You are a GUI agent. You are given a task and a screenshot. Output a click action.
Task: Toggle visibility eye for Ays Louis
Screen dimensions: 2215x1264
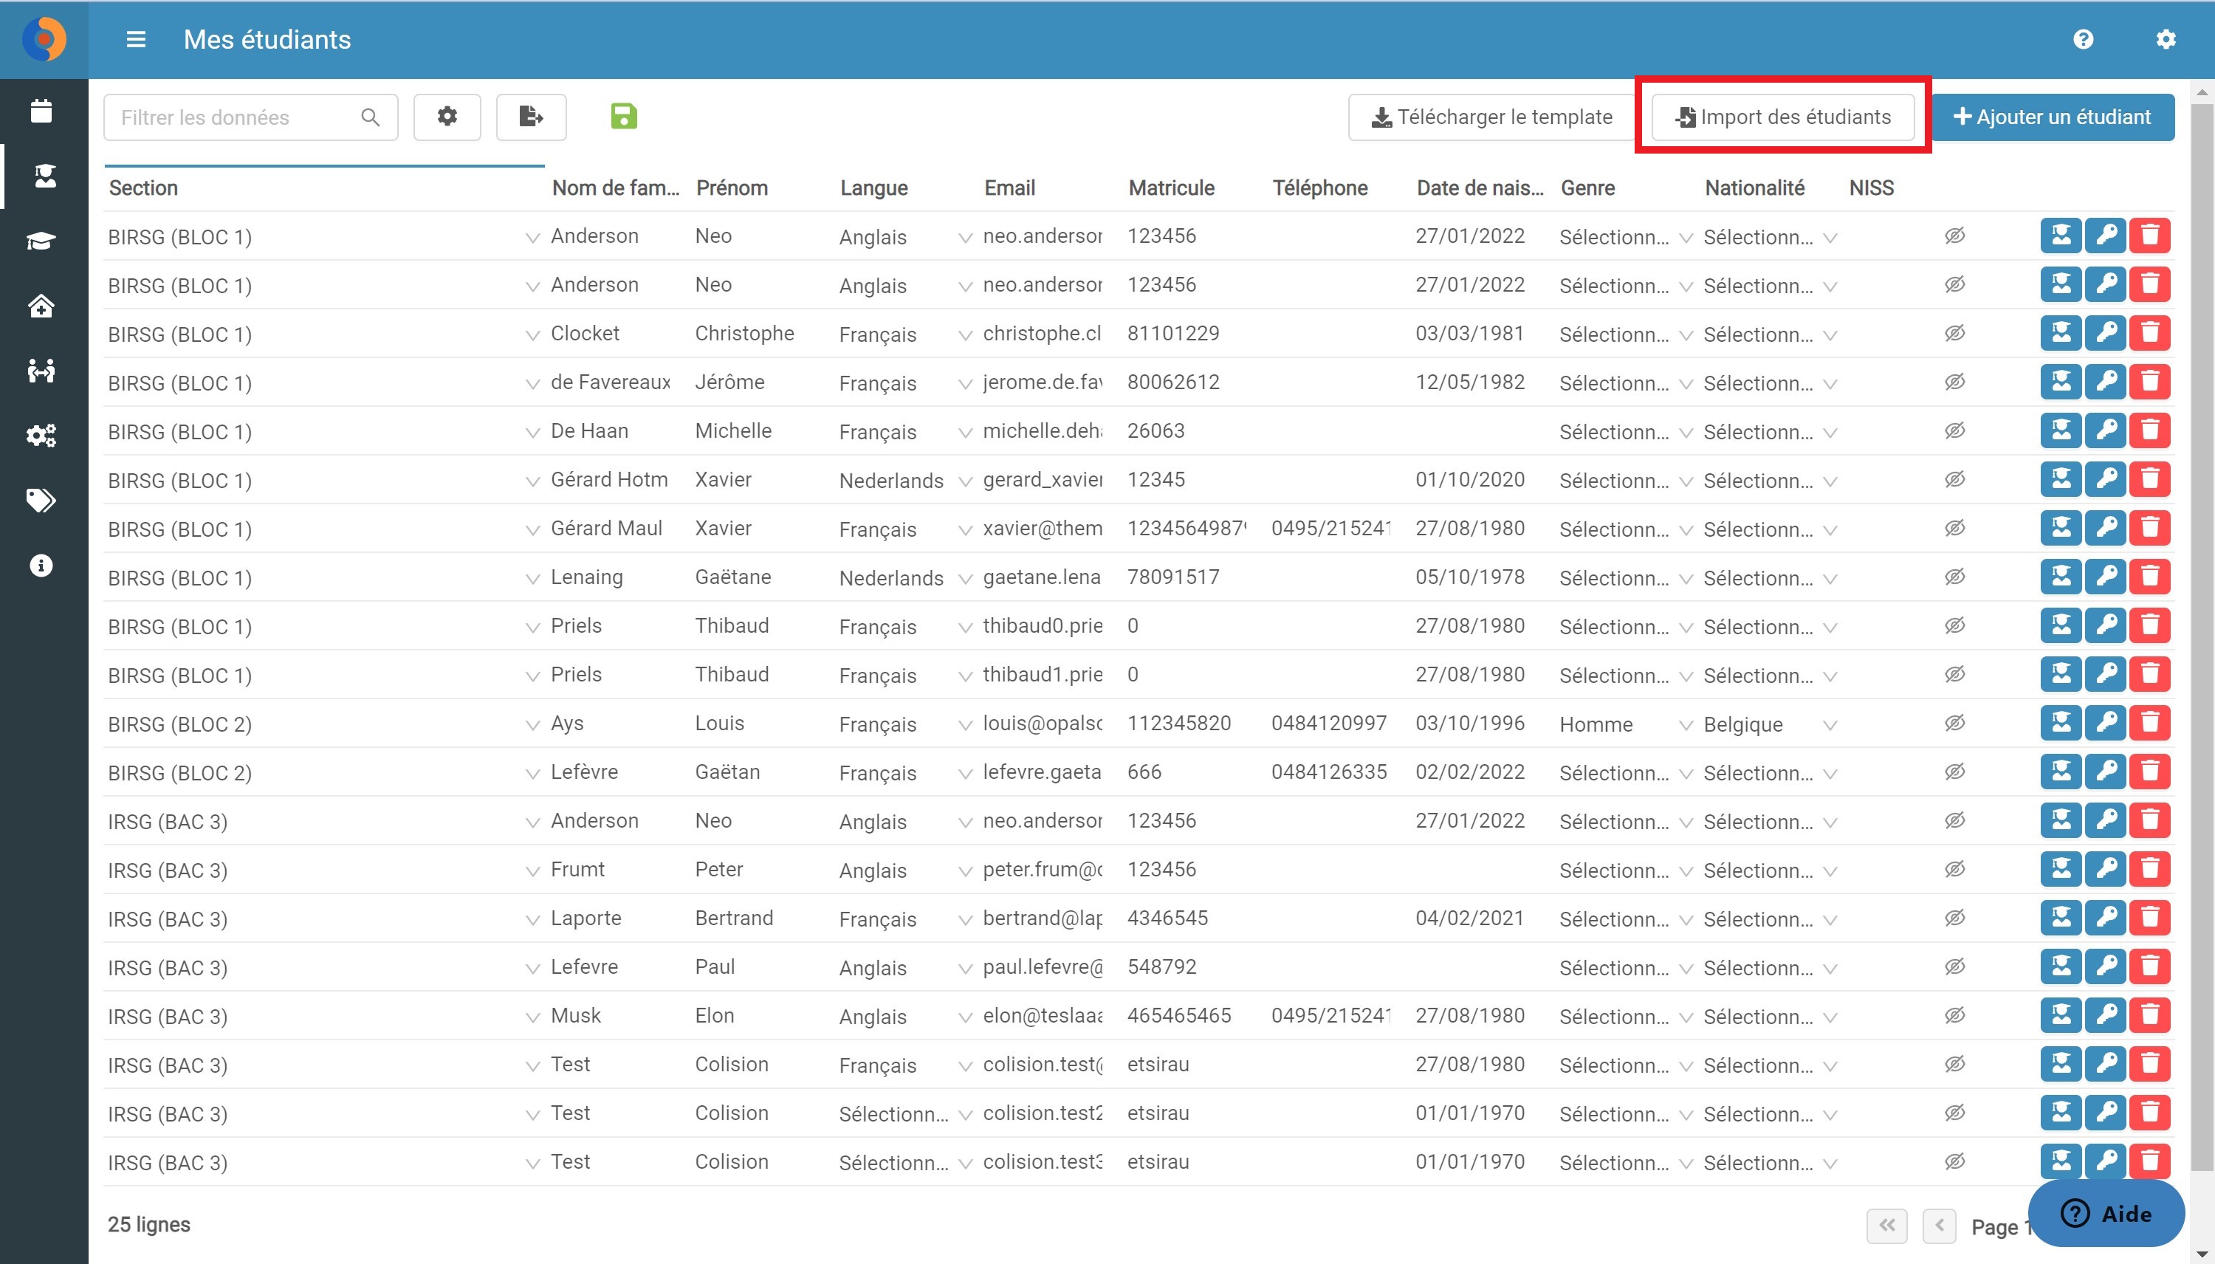click(x=1954, y=723)
